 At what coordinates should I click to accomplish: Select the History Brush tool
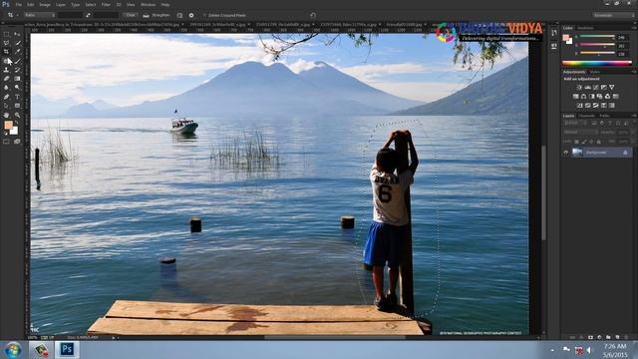coord(17,70)
